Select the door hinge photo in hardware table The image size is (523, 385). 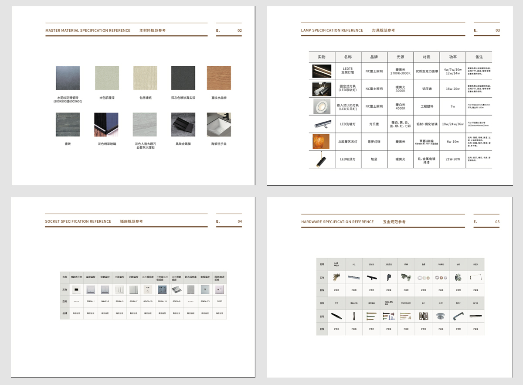click(x=423, y=316)
